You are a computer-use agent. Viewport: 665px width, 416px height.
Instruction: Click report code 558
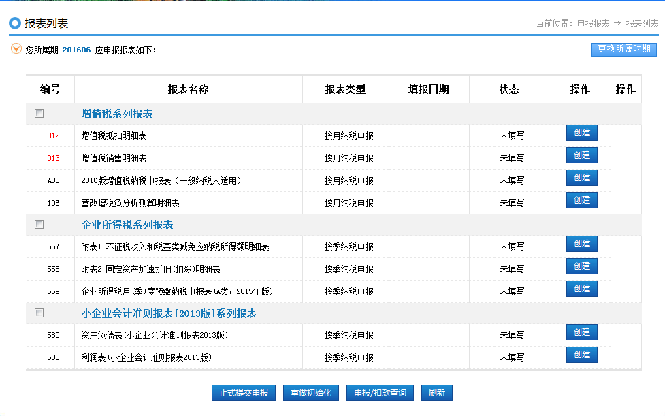tap(54, 269)
